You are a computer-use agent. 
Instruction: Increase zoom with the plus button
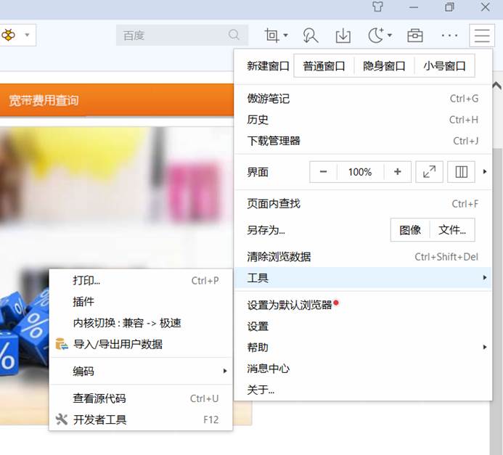pos(397,172)
